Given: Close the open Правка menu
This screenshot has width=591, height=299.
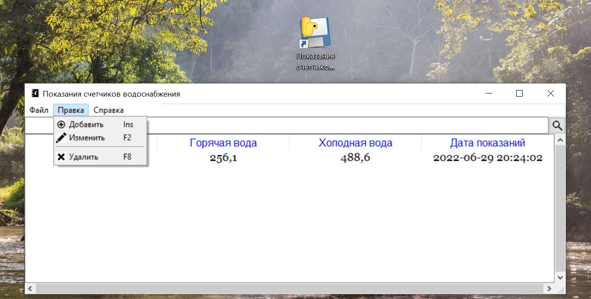Looking at the screenshot, I should coord(71,110).
